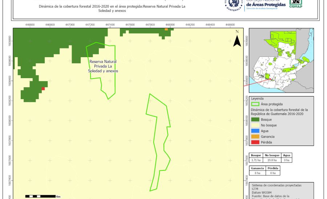Select the red Pérdida legend swatch
The height and width of the screenshot is (199, 327).
pyautogui.click(x=256, y=142)
